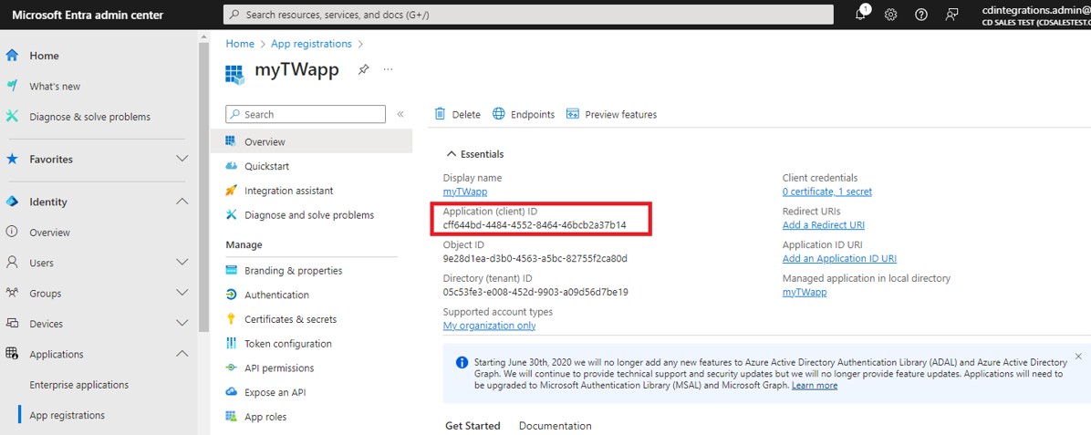Expand the Groups menu chevron
The image size is (1091, 435).
click(182, 293)
